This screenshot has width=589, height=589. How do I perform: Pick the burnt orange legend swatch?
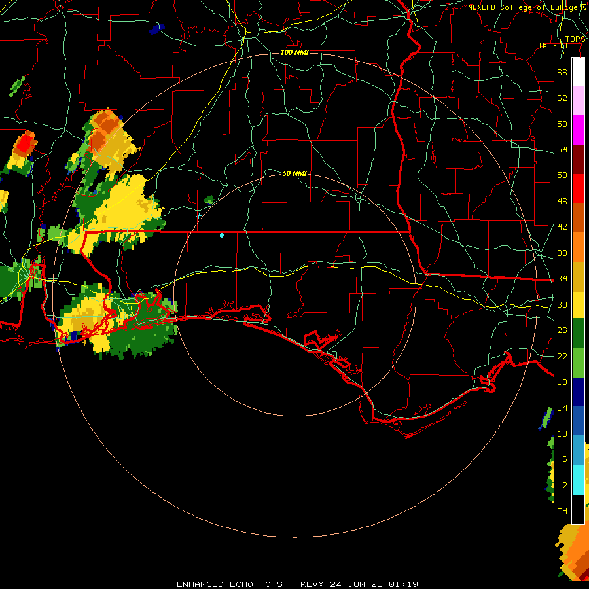point(578,218)
